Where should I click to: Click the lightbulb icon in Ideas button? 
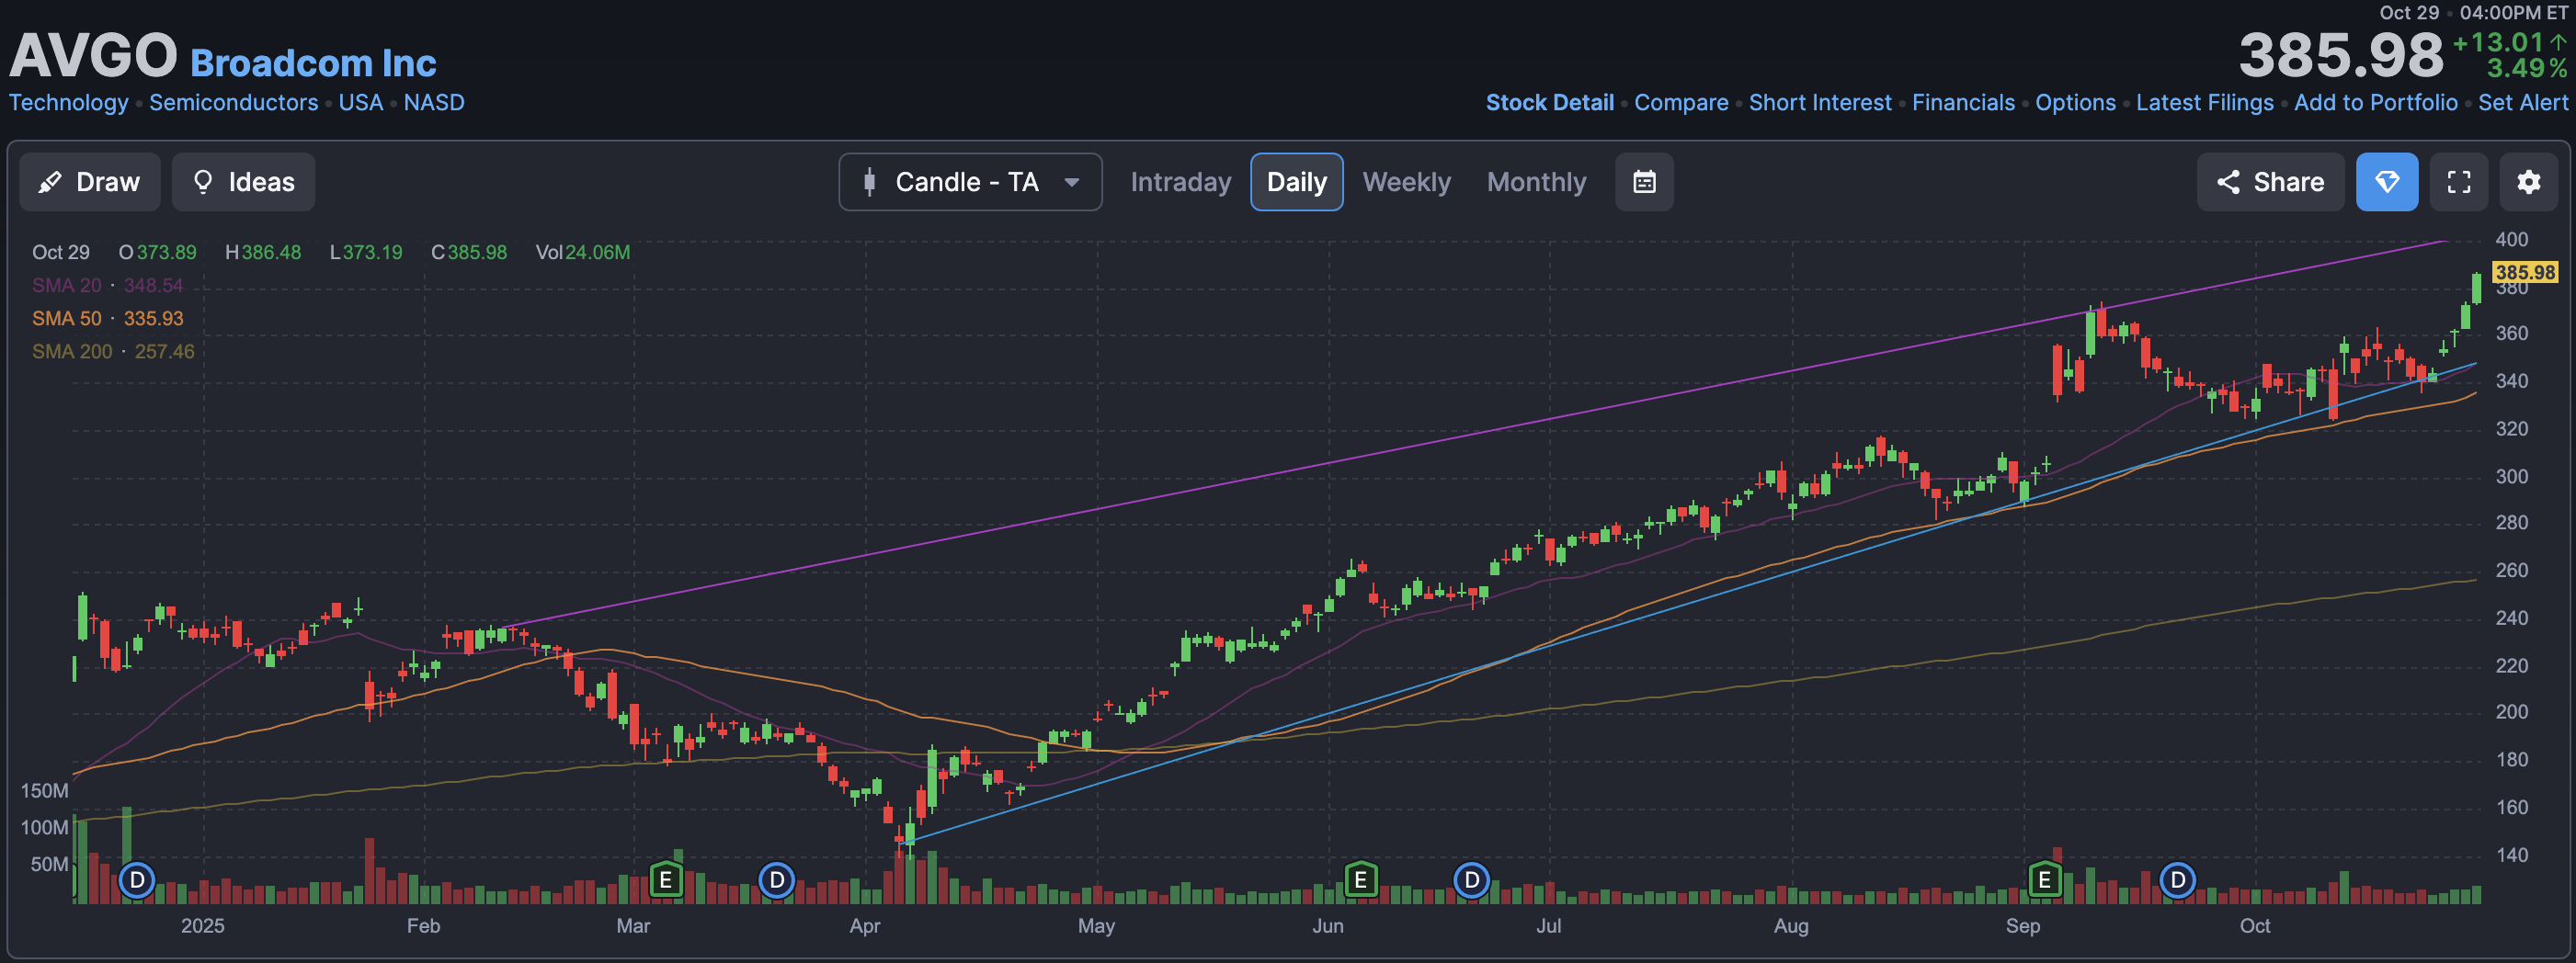(x=203, y=182)
